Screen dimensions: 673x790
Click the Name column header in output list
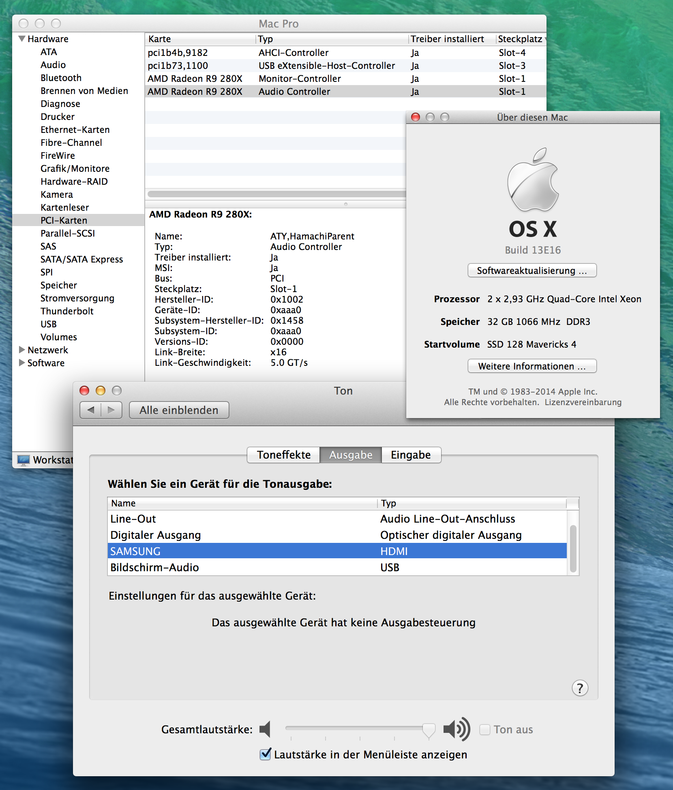pos(242,503)
